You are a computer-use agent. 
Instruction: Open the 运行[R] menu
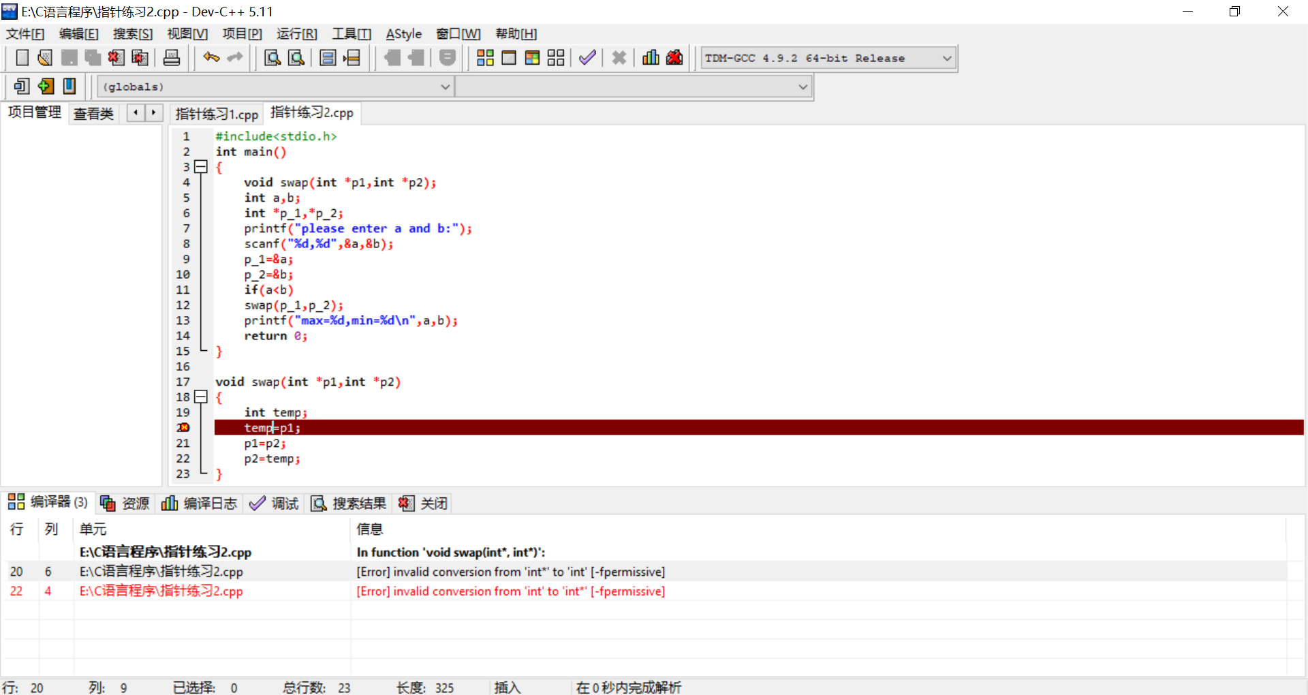(x=297, y=34)
